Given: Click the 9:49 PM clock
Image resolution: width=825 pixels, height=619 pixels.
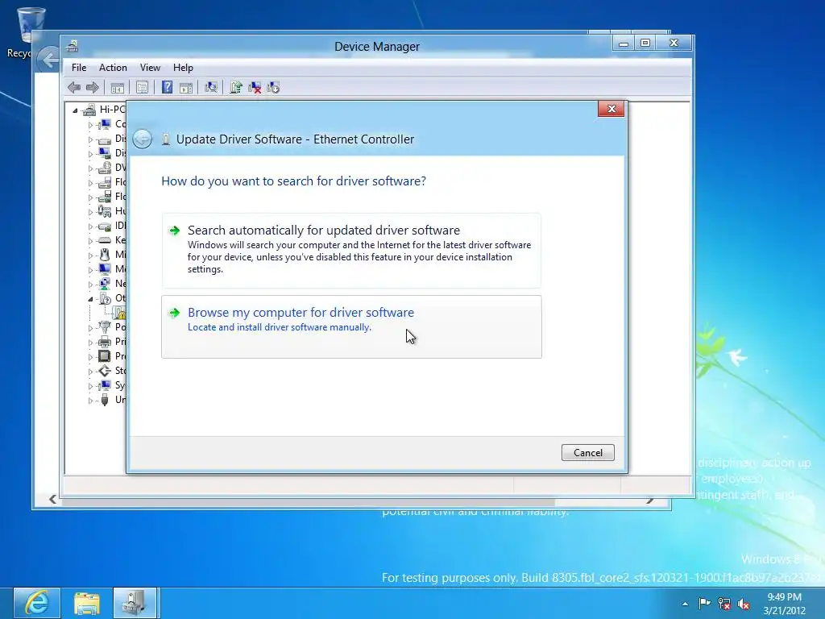Looking at the screenshot, I should [785, 604].
